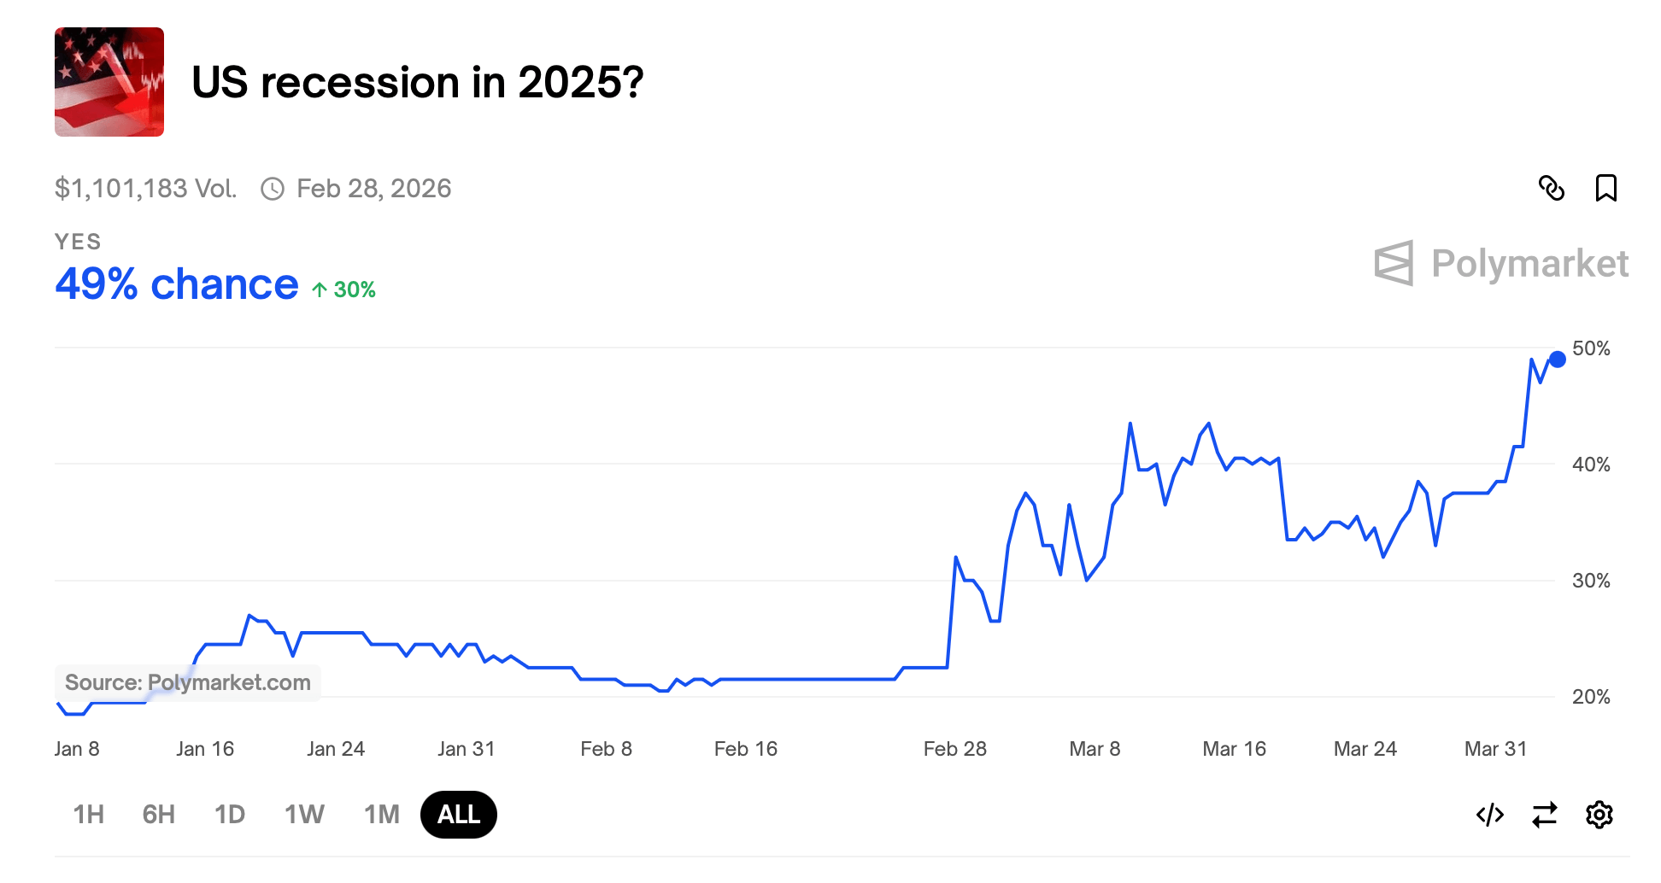Bookmark the US recession market
Viewport: 1661px width, 883px height.
(x=1606, y=189)
